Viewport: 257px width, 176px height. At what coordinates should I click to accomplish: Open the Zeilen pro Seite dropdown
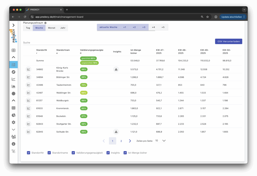tap(161, 141)
